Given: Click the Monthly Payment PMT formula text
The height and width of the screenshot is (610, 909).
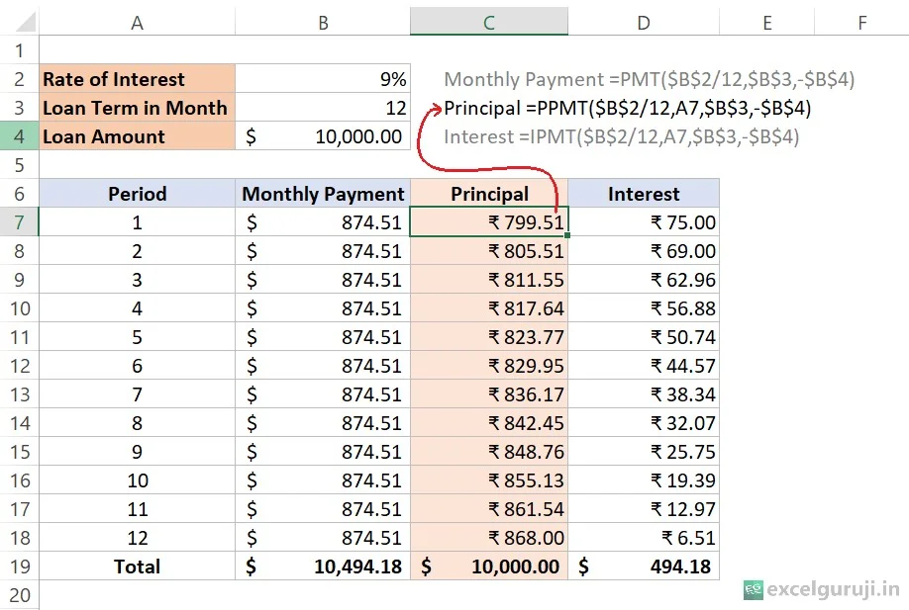Looking at the screenshot, I should point(650,79).
